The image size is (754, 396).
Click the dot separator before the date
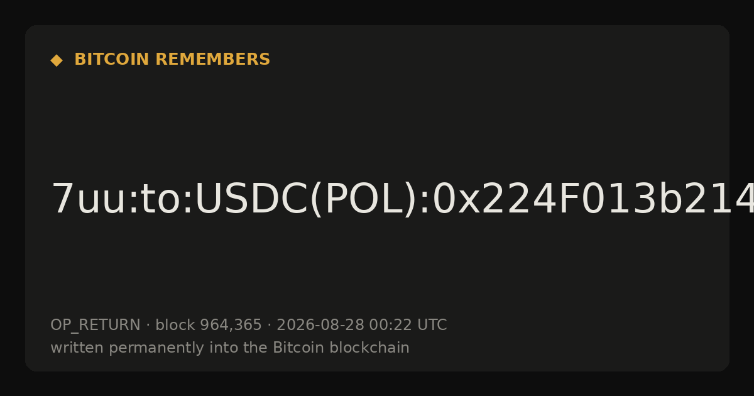click(269, 326)
